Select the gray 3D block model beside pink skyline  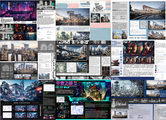click(x=46, y=5)
